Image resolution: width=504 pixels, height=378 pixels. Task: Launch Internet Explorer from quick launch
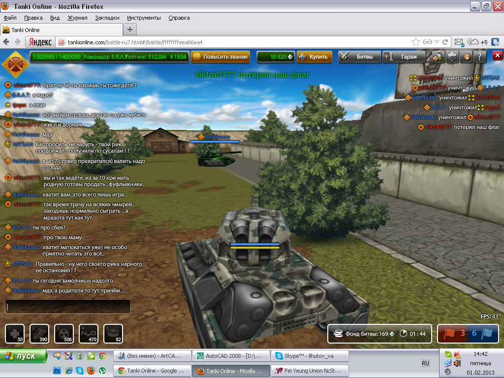pyautogui.click(x=68, y=370)
